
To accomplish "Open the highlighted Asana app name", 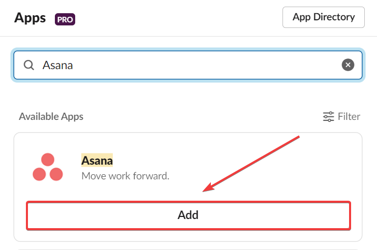I will [97, 161].
